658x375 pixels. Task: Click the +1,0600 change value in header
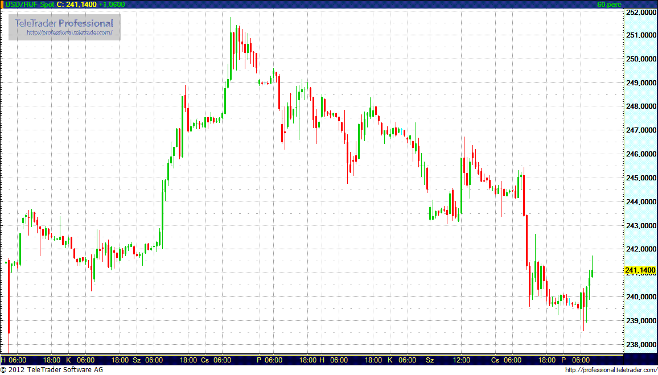tap(112, 5)
